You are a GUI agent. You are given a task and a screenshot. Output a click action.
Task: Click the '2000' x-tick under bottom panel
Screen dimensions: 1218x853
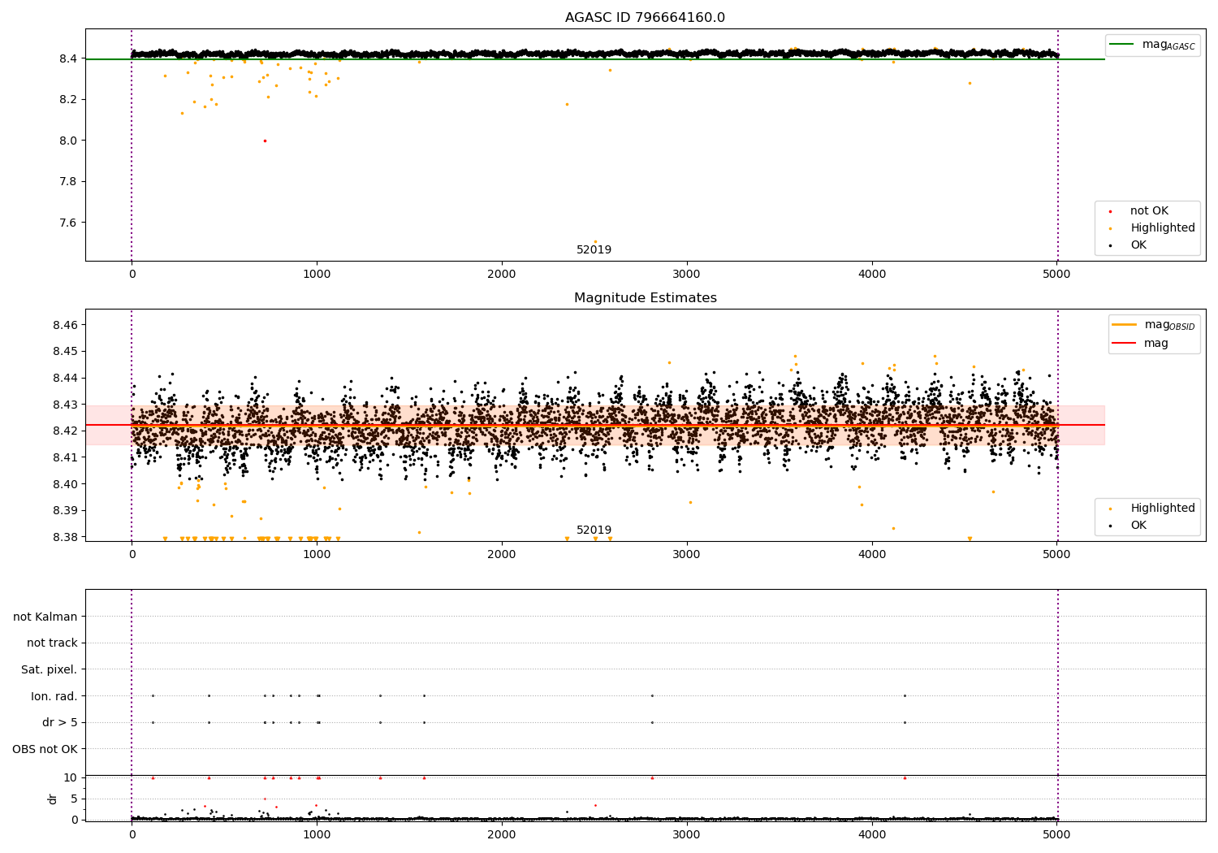click(x=502, y=835)
